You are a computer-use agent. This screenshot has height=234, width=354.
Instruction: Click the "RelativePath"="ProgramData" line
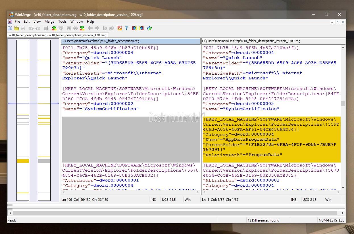tap(242, 155)
